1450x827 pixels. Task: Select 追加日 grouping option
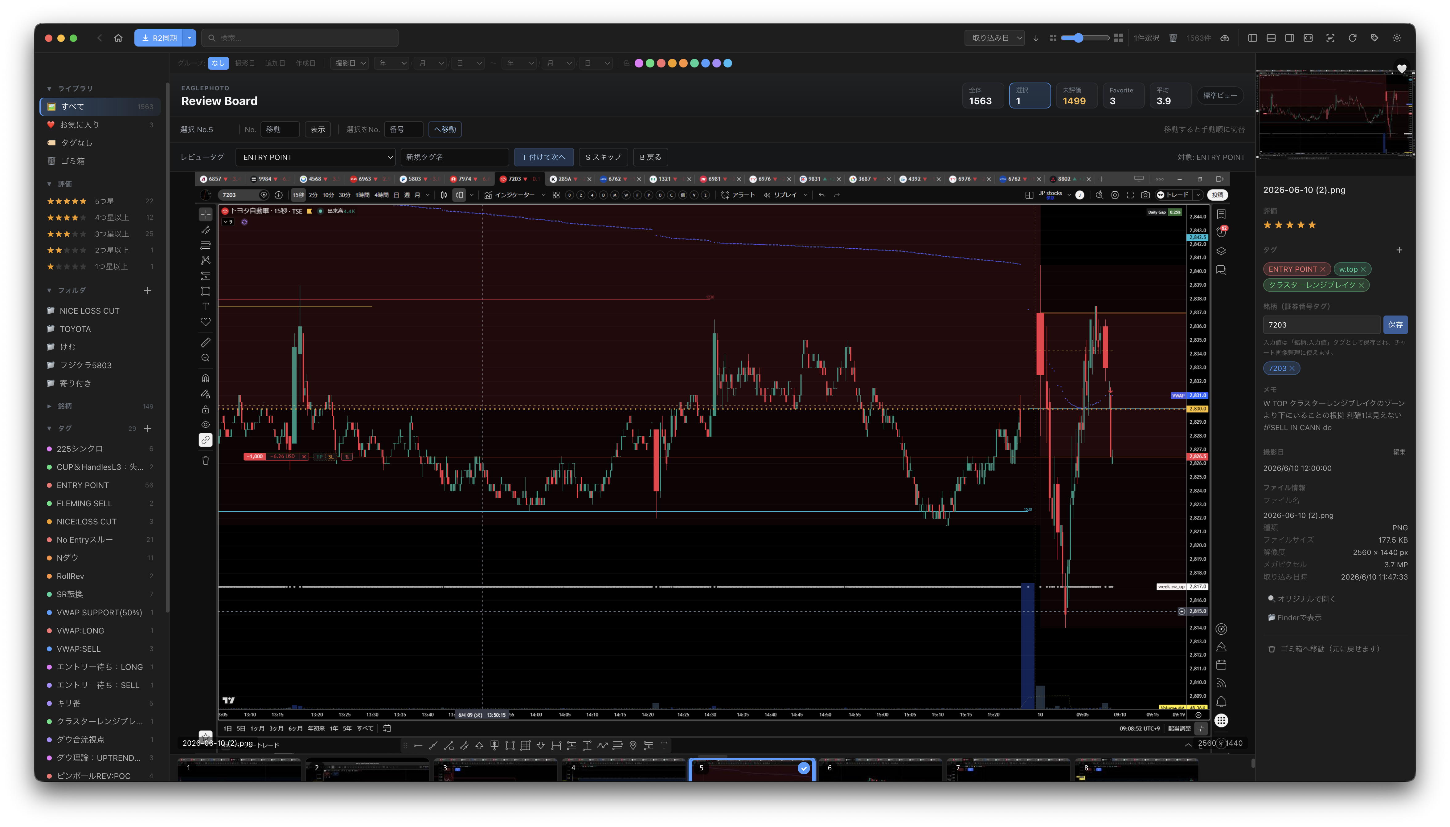[275, 63]
